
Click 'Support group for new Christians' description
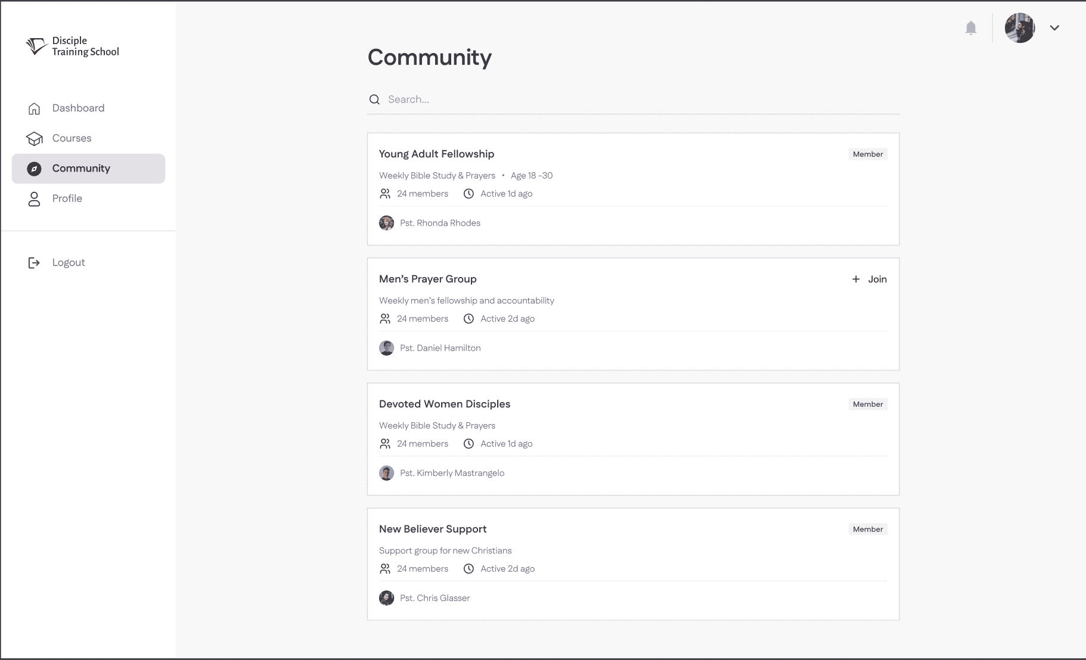tap(445, 551)
